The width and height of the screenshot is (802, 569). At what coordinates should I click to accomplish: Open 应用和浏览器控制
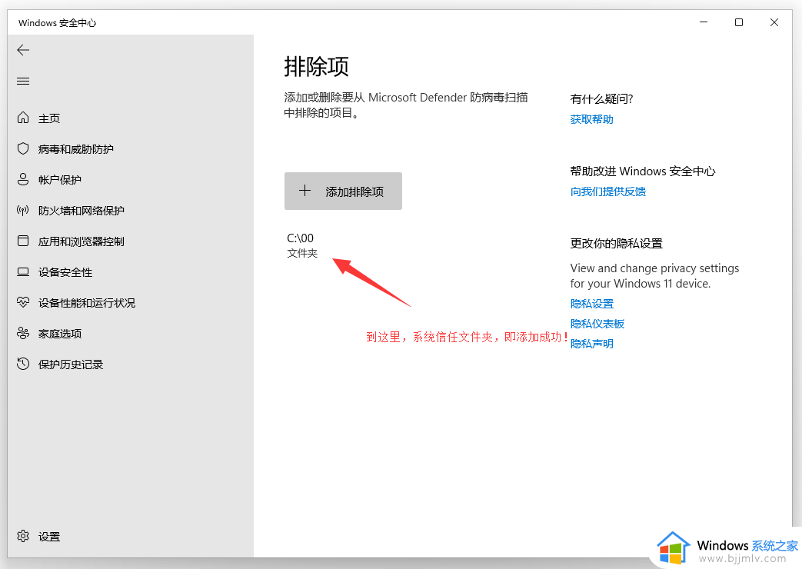click(x=82, y=241)
